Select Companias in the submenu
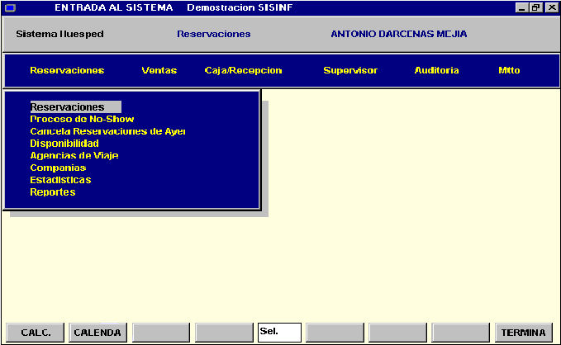The width and height of the screenshot is (561, 345). coord(58,168)
